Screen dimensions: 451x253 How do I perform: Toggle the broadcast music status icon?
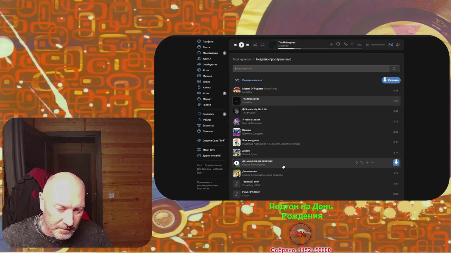pos(390,45)
